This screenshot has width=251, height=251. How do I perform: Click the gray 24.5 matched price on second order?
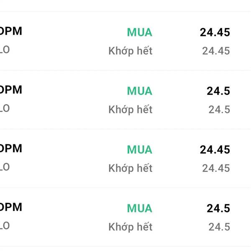(x=219, y=110)
